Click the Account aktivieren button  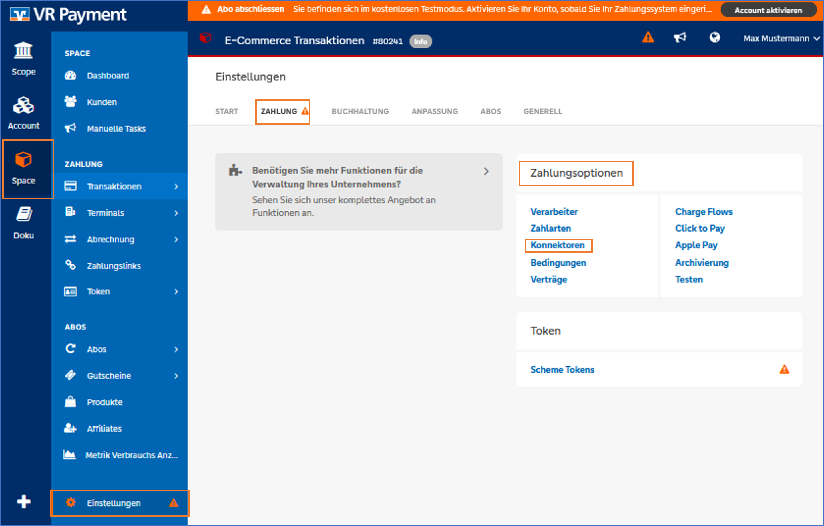[768, 10]
